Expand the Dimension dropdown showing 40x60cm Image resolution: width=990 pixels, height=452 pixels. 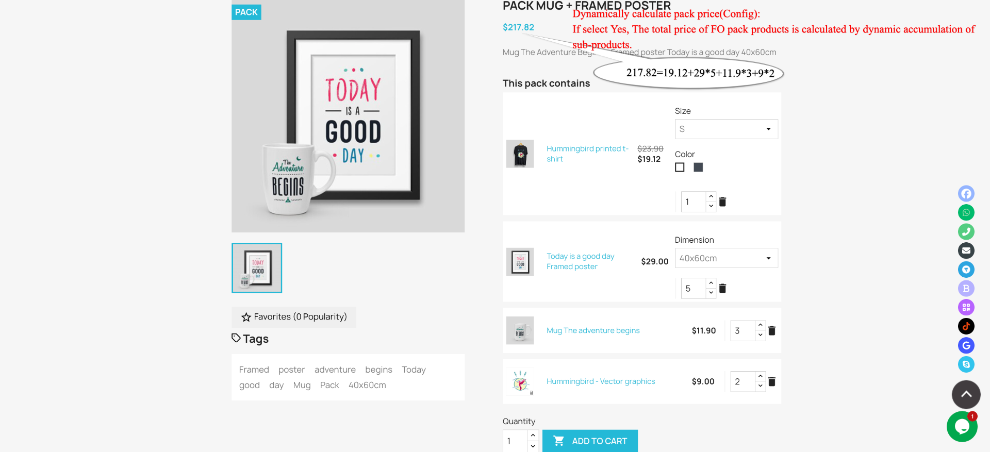pos(726,258)
